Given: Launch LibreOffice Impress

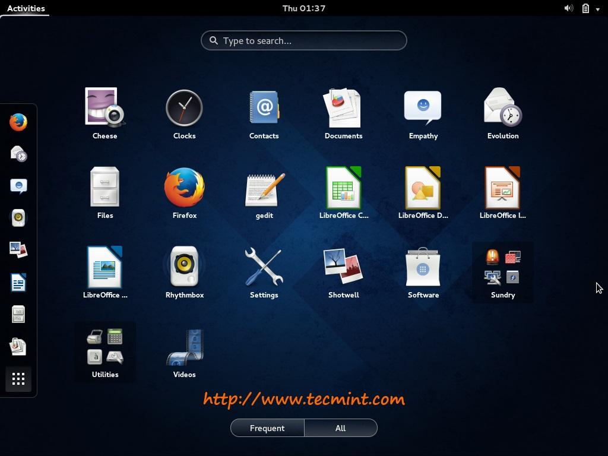Looking at the screenshot, I should pyautogui.click(x=503, y=193).
